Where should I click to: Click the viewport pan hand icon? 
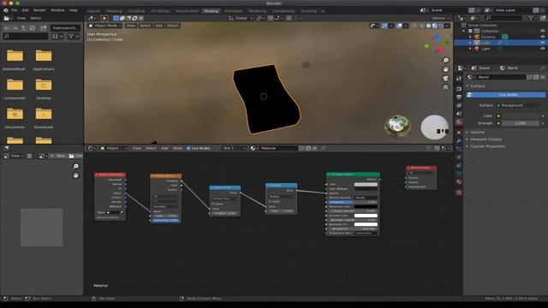point(445,69)
